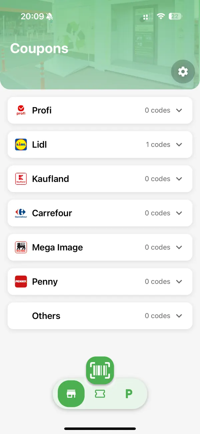
Task: Switch to the coupons ticket tab
Action: coord(100,394)
